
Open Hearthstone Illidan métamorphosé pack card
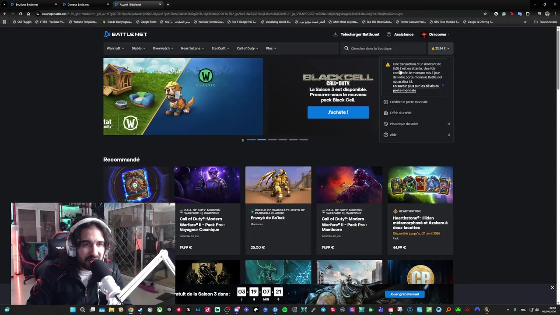(x=420, y=210)
